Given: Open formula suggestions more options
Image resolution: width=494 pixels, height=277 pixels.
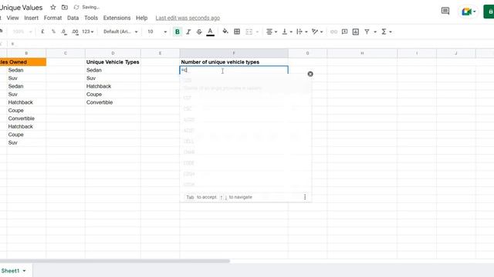Looking at the screenshot, I should click(305, 197).
